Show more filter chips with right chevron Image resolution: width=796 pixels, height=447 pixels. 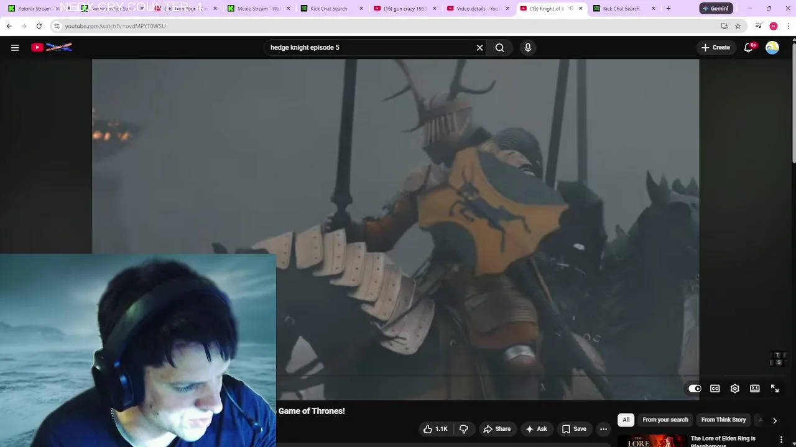775,420
